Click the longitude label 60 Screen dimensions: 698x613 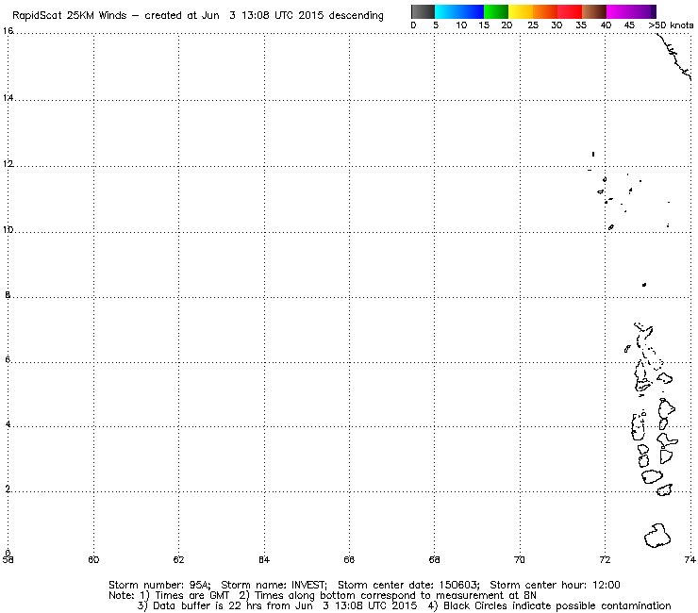click(x=93, y=559)
